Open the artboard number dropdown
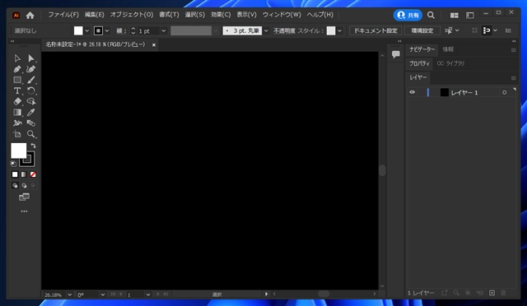The image size is (527, 306). coord(148,294)
